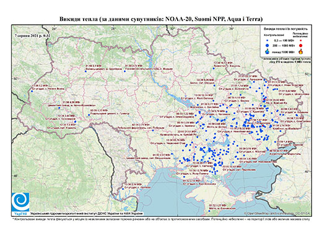
Task: Click the Івано-Франківськ cement plant marker
Action: pyautogui.click(x=59, y=108)
